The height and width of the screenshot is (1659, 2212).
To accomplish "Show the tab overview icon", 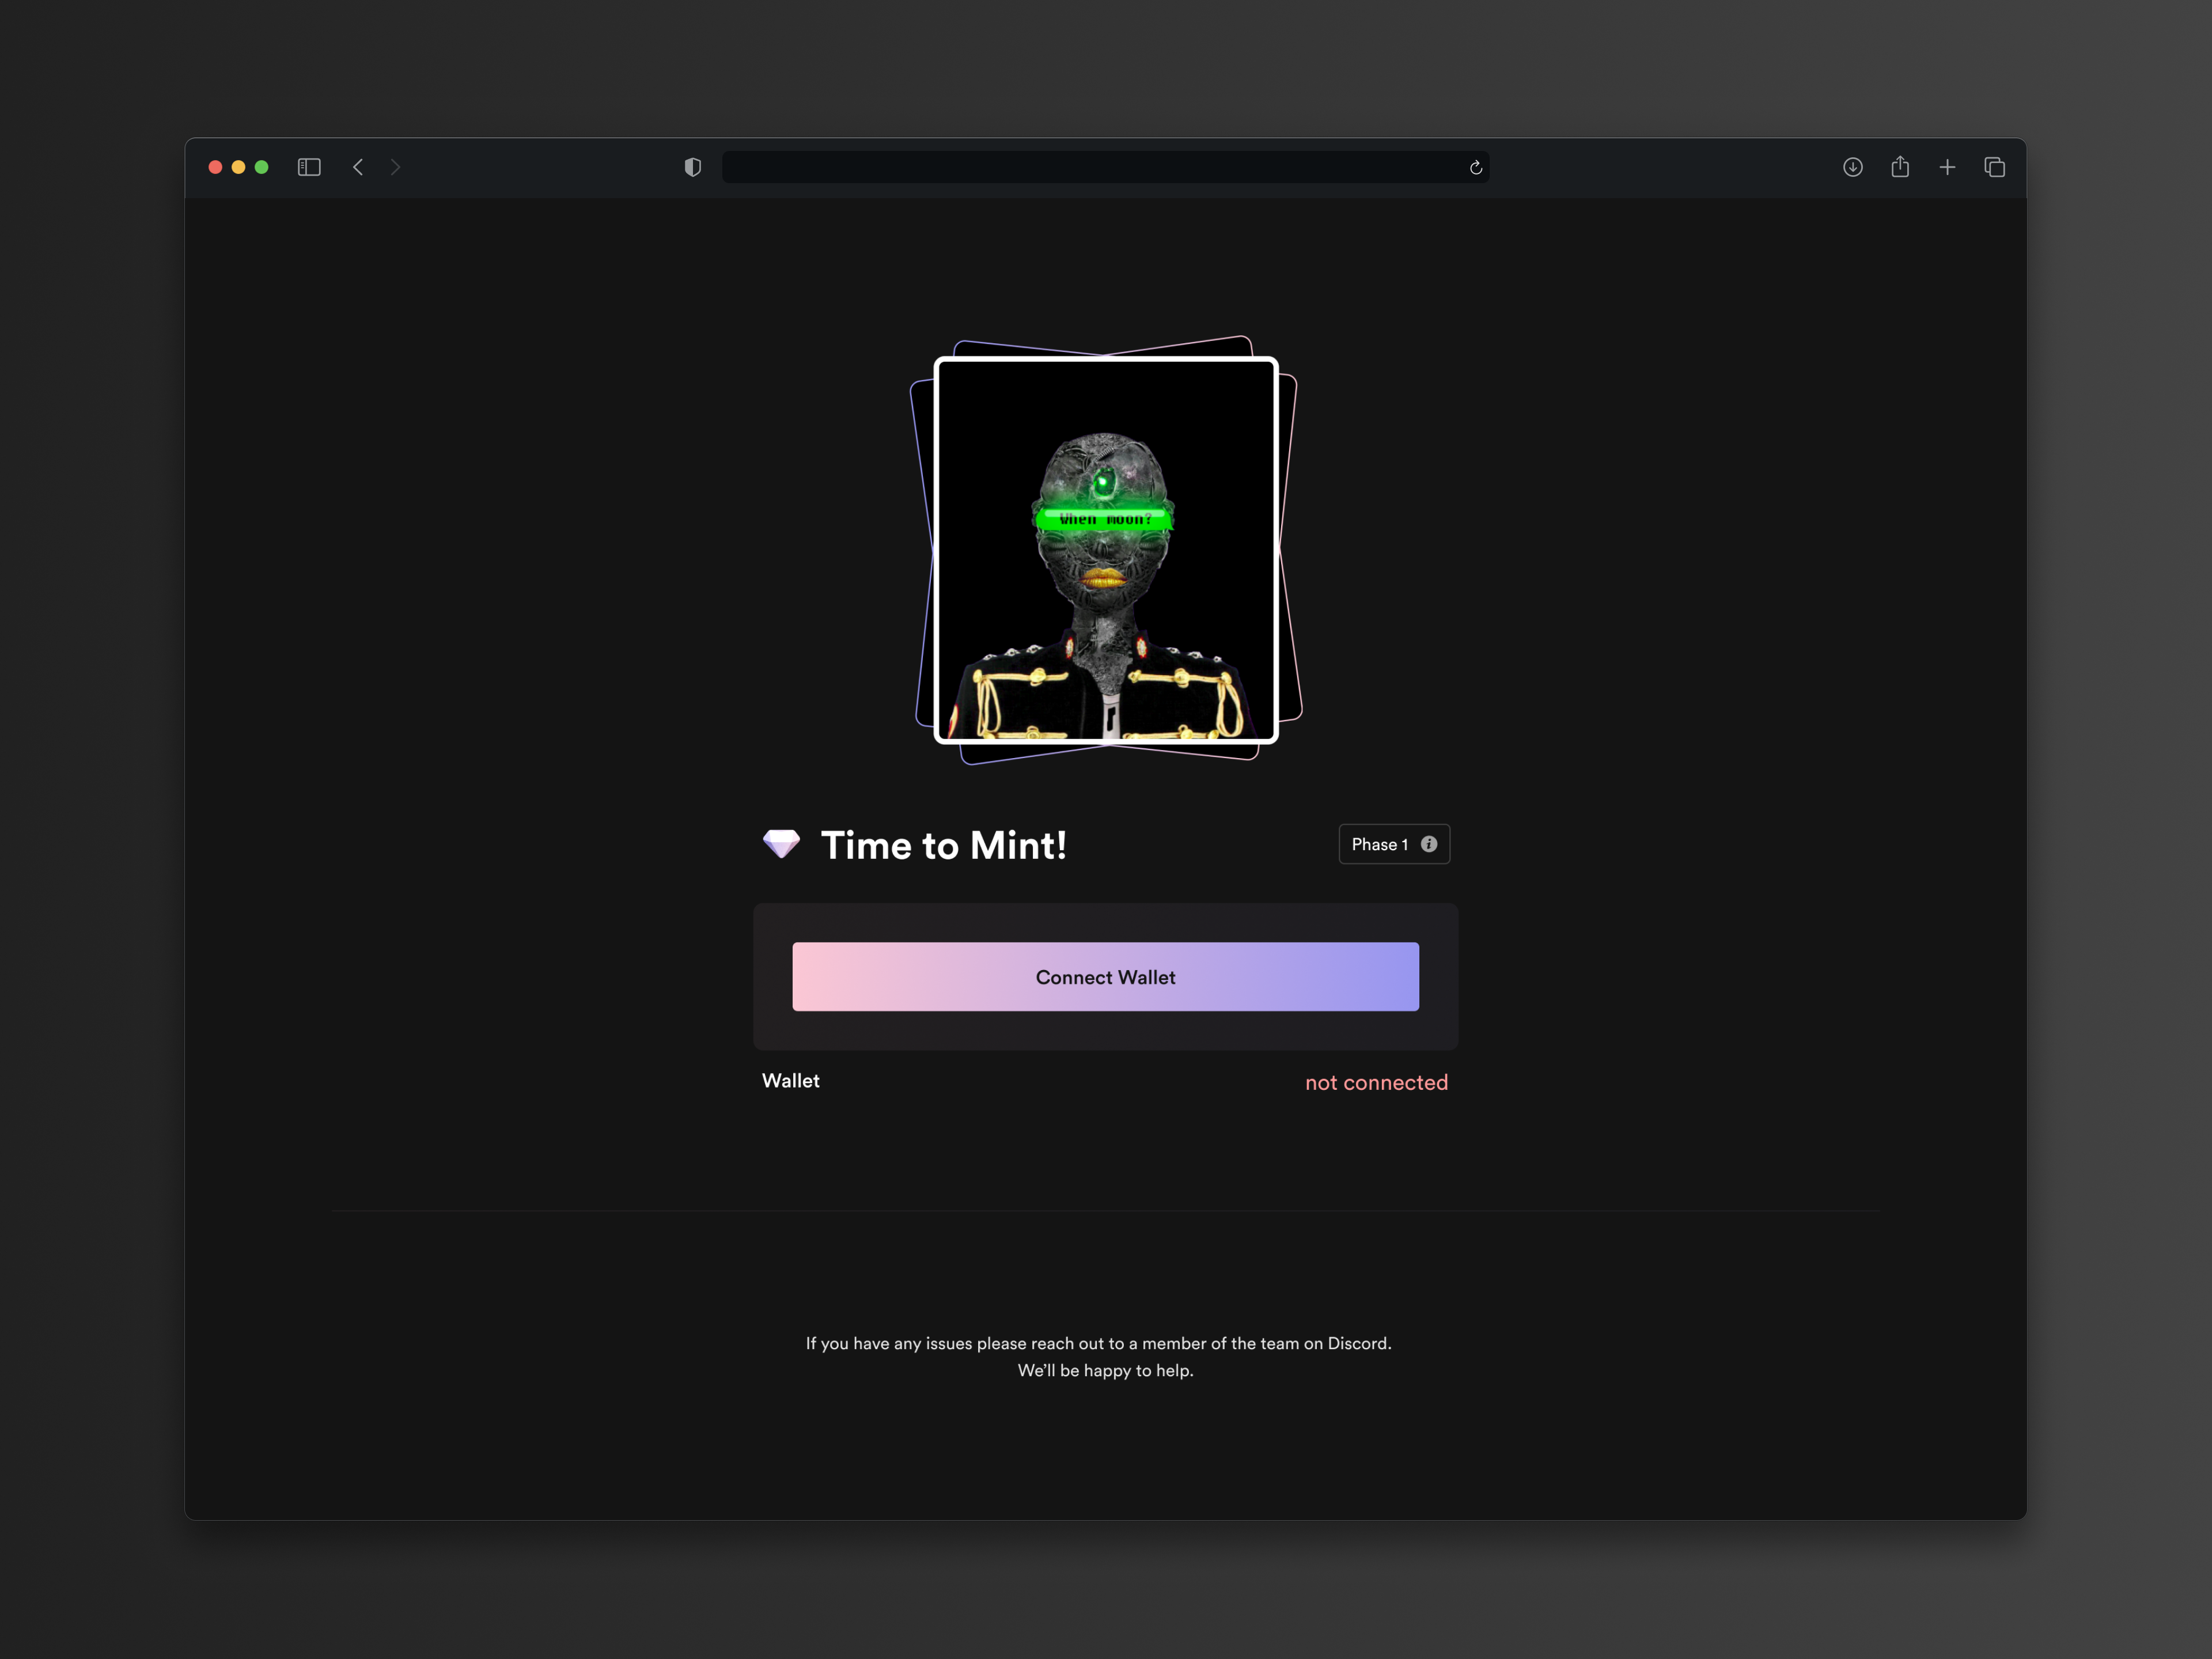I will point(1994,167).
